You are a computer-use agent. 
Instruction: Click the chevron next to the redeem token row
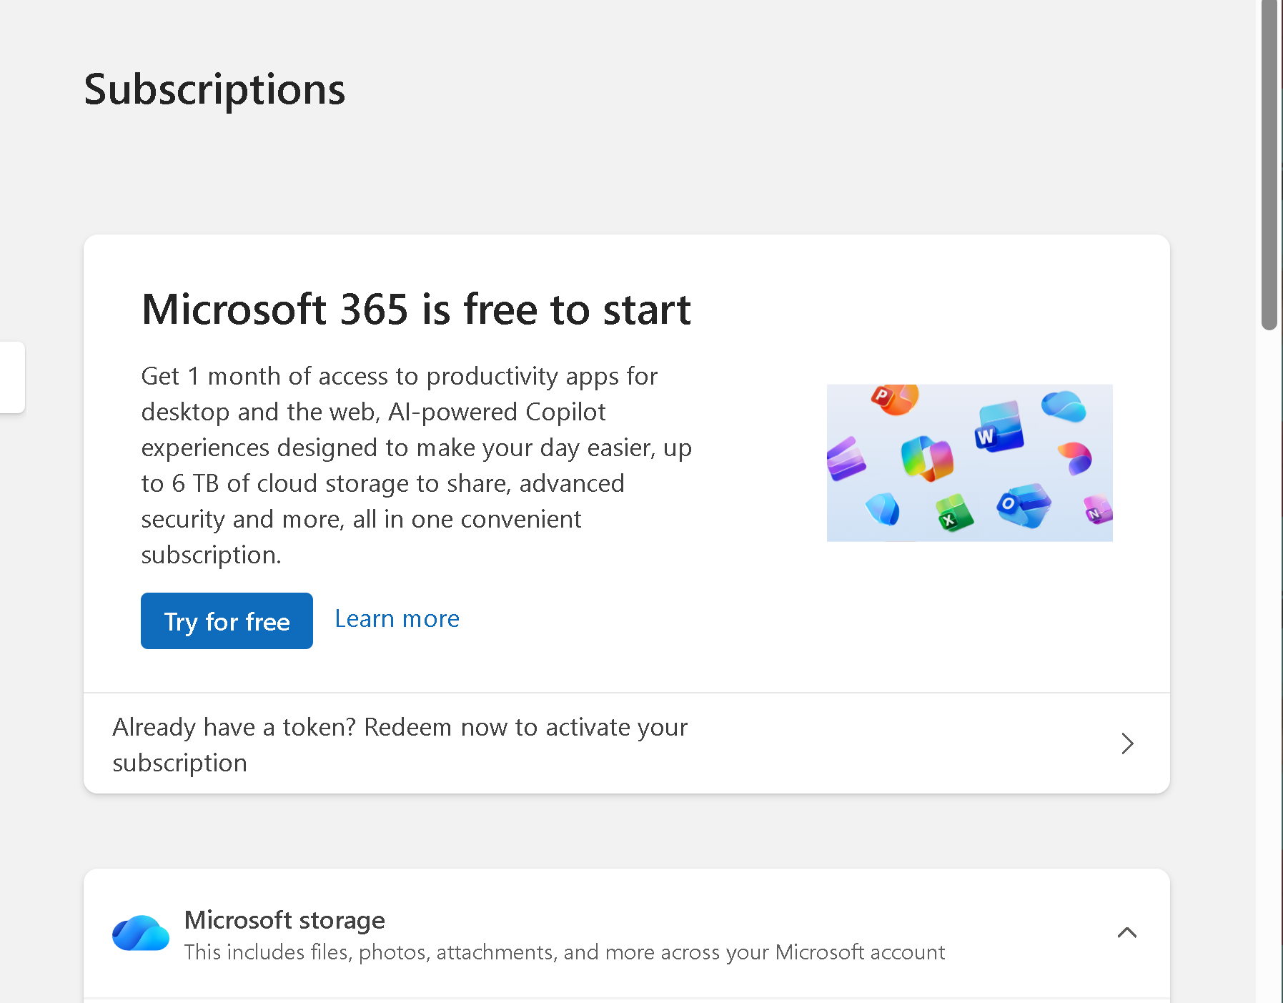point(1127,743)
